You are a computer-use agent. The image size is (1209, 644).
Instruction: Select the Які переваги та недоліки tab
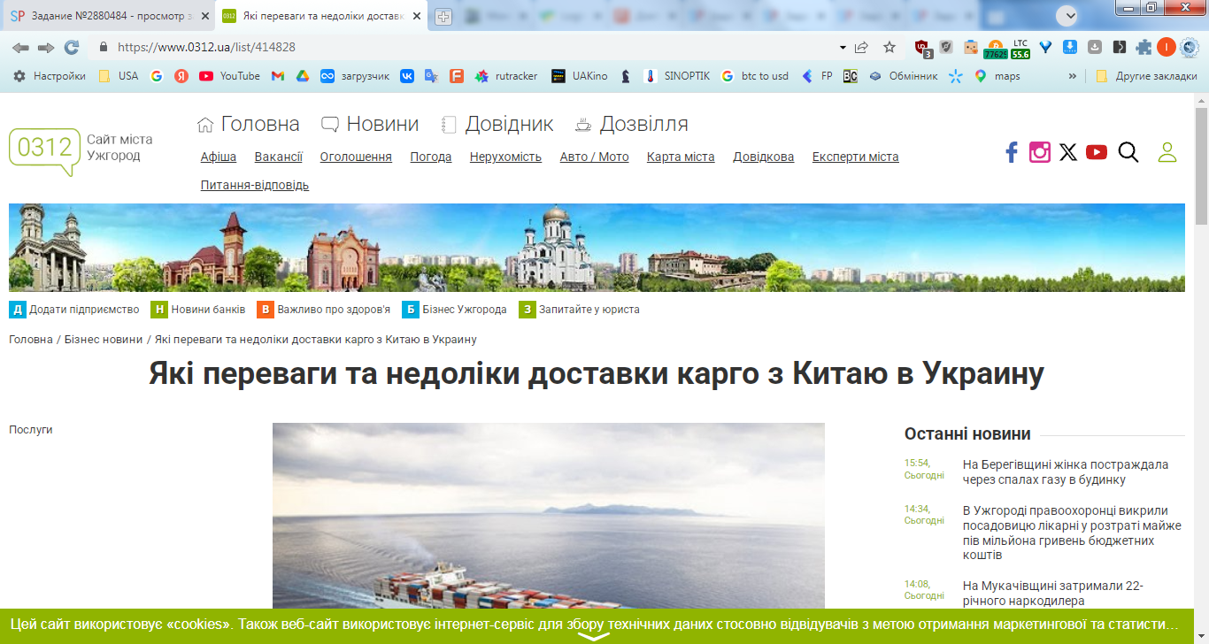321,16
